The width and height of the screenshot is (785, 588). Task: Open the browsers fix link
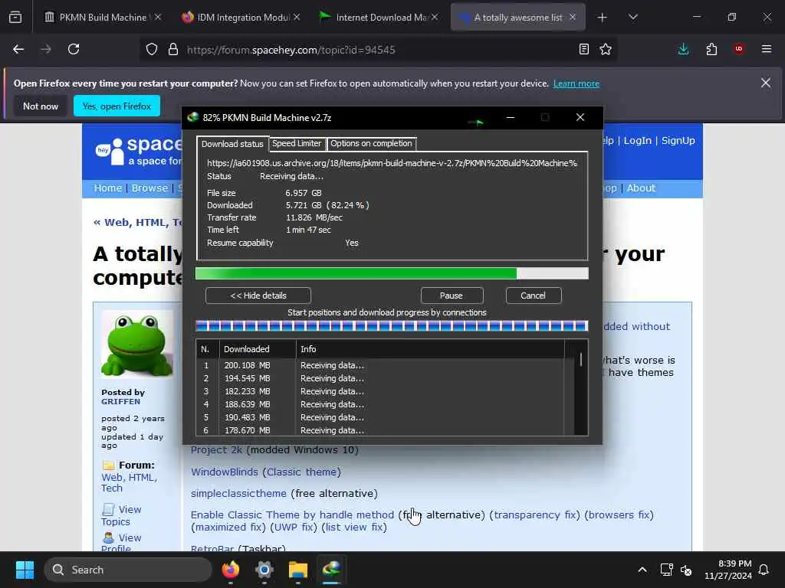click(619, 515)
